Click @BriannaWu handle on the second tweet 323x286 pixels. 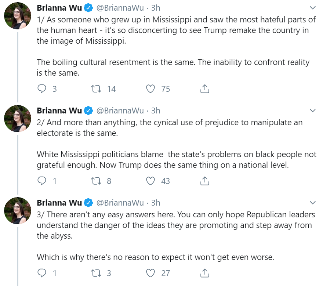pos(120,111)
